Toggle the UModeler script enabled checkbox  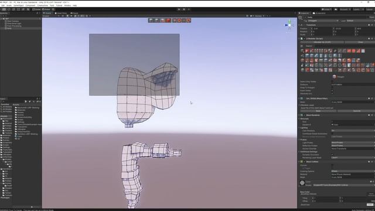coord(305,39)
